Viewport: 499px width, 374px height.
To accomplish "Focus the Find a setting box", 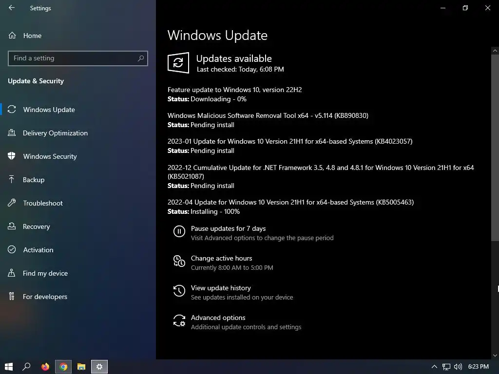I will tap(77, 58).
